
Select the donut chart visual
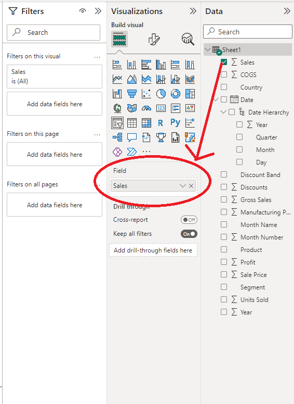(176, 94)
